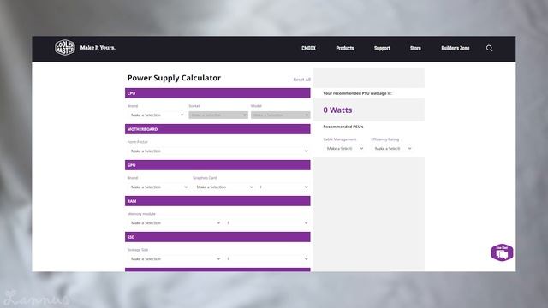Change the RAM module quantity dropdown
This screenshot has height=308, width=548.
[268, 222]
